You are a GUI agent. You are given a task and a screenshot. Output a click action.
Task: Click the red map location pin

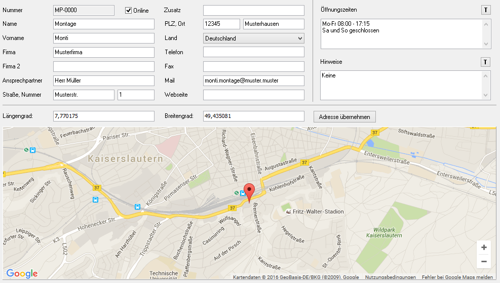[249, 192]
